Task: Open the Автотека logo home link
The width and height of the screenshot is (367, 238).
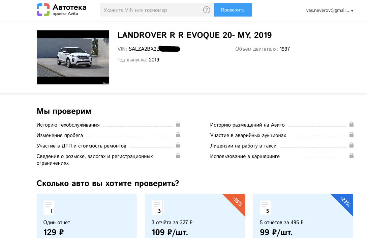Action: (x=62, y=10)
